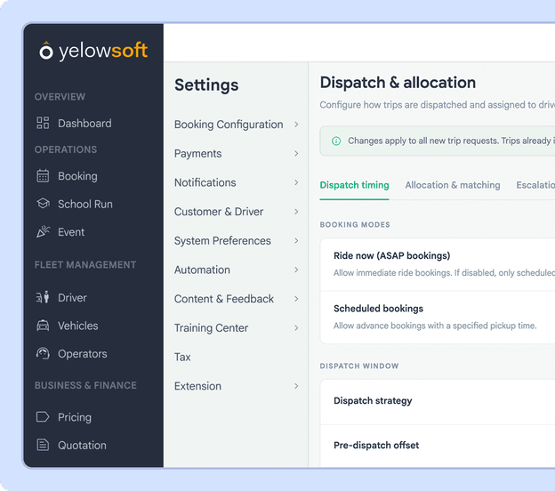The height and width of the screenshot is (491, 555).
Task: Select the School Run graduation cap icon
Action: [43, 204]
